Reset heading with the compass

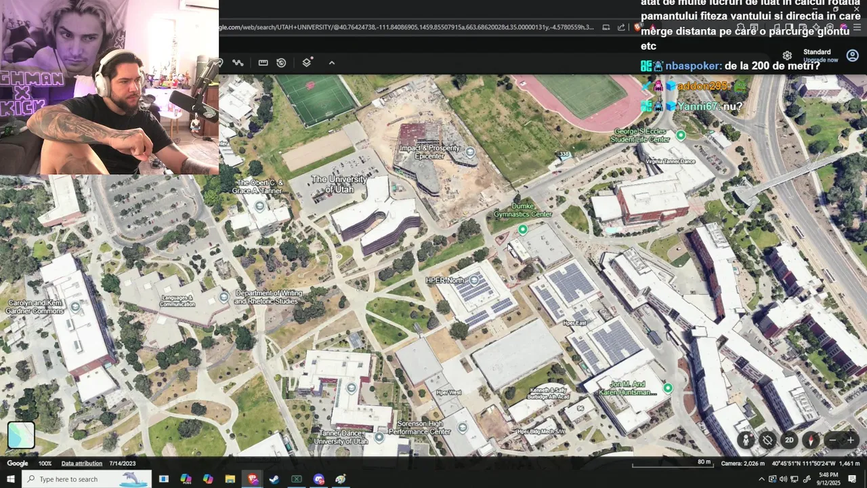point(811,440)
